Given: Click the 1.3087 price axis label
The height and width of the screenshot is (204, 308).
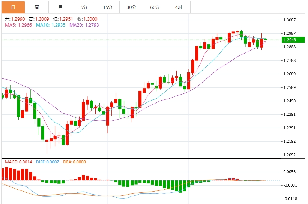Looking at the screenshot, I should point(290,20).
